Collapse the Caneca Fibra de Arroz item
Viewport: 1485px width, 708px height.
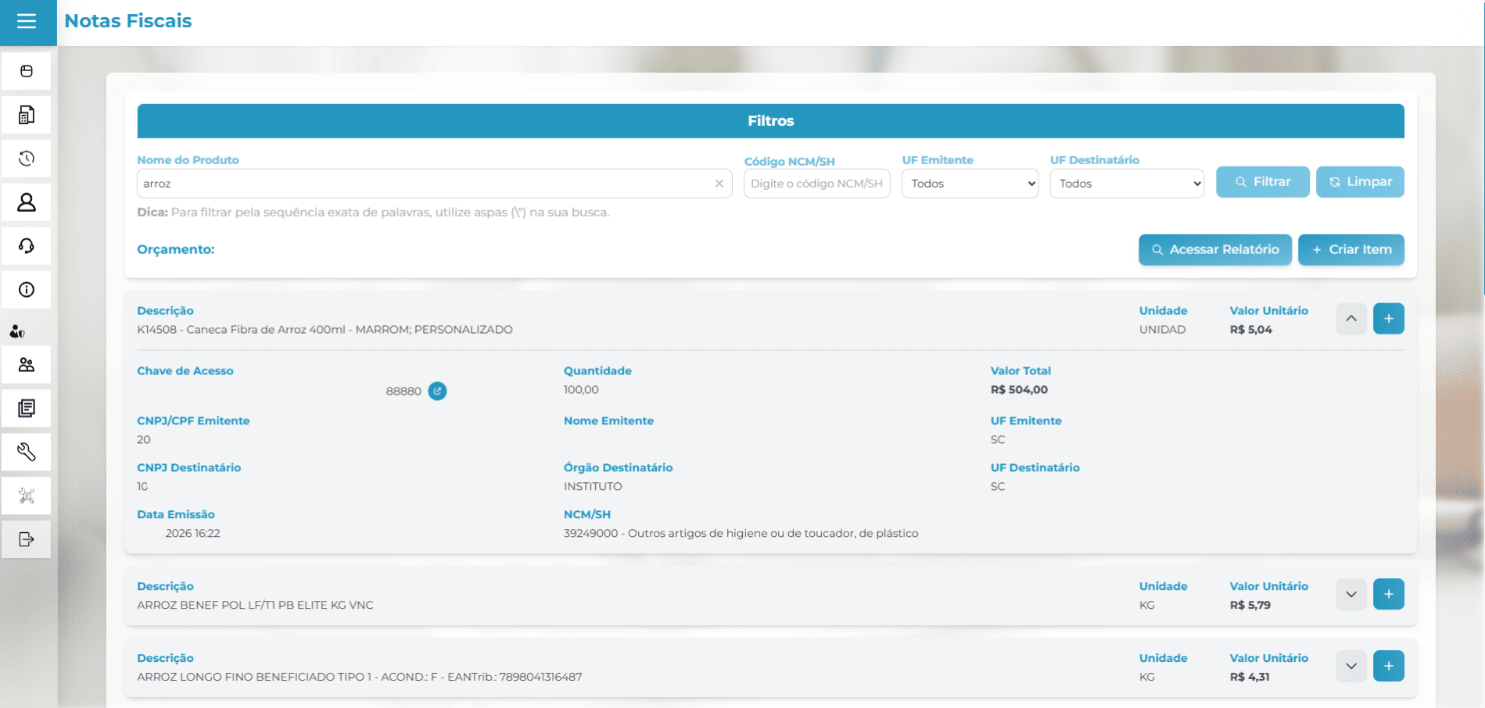(x=1350, y=318)
